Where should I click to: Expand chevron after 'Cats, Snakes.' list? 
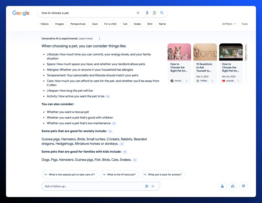[x=135, y=160]
